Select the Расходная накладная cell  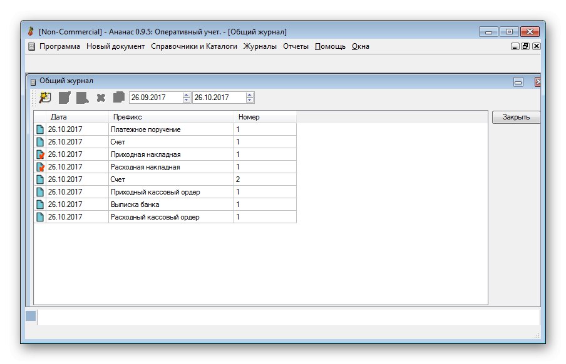click(171, 167)
